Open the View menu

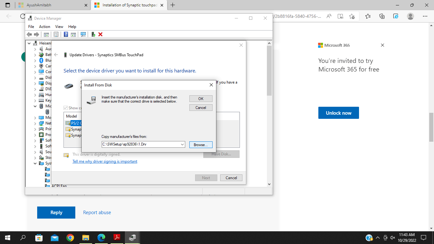coord(59,27)
